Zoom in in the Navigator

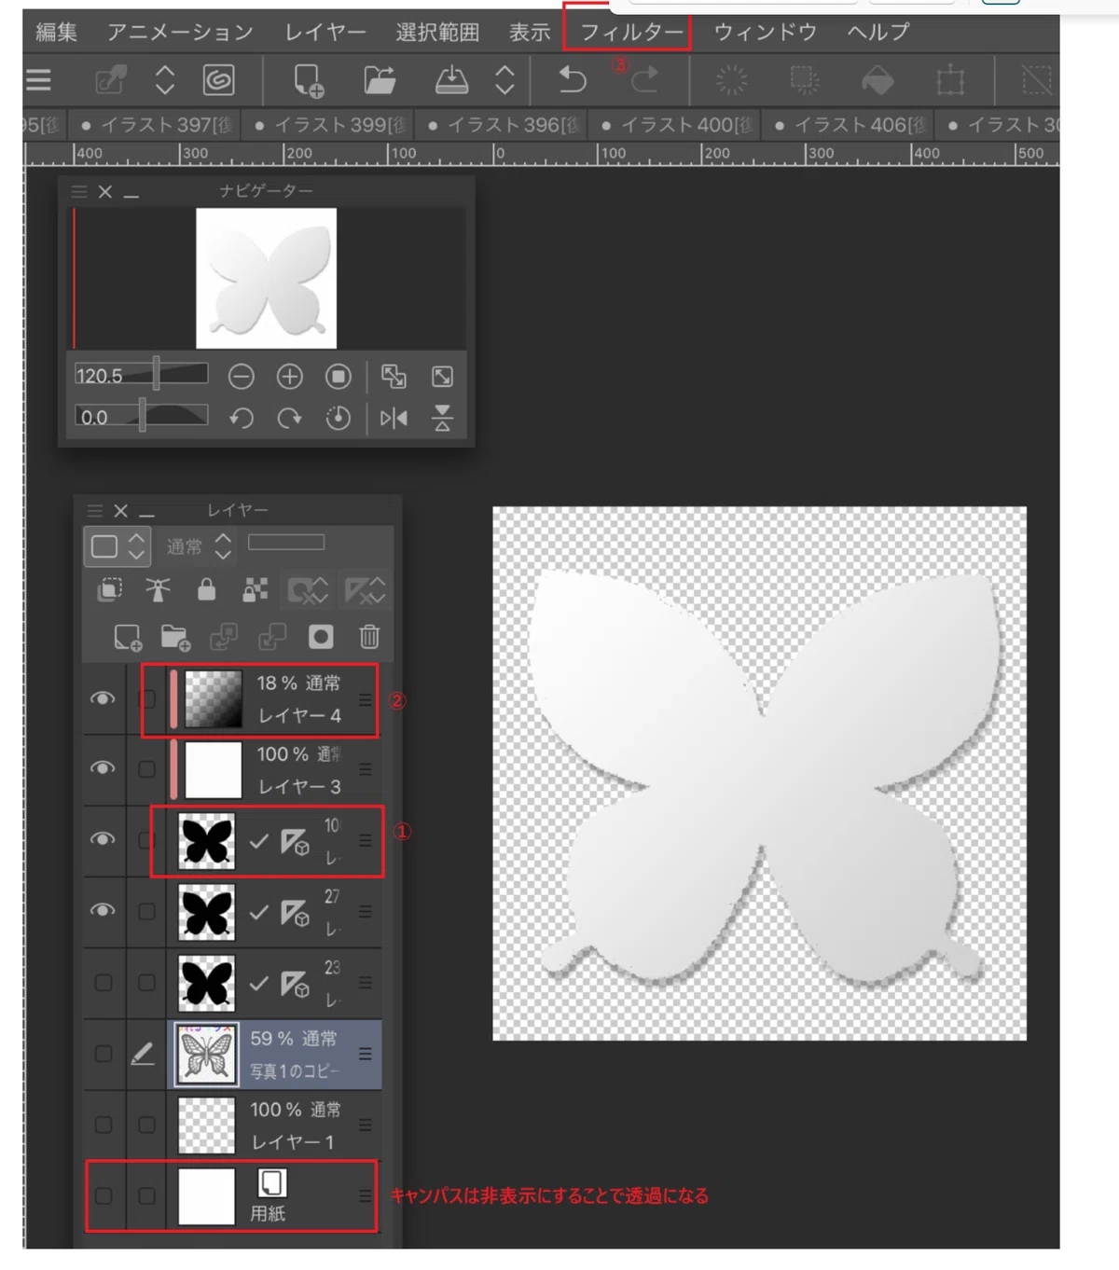(x=290, y=377)
